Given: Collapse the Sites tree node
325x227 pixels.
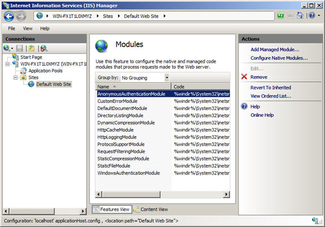Looking at the screenshot, I should pos(15,77).
